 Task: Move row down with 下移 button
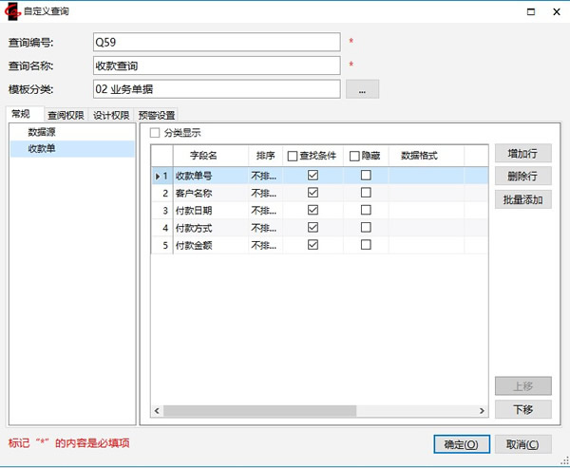coord(522,409)
